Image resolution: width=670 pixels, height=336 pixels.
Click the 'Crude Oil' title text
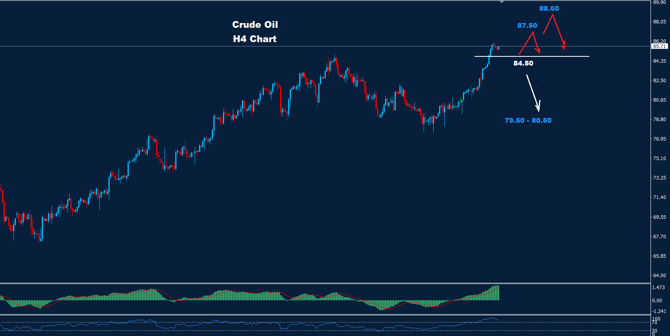point(255,25)
